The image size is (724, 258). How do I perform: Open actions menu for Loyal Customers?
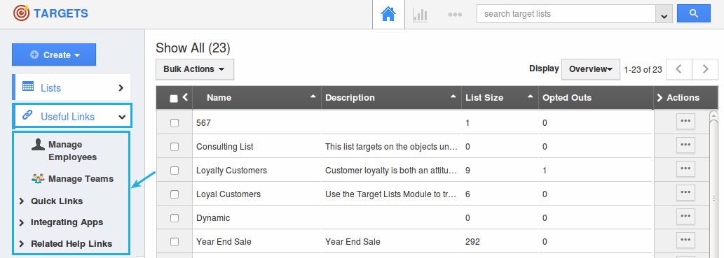click(685, 192)
